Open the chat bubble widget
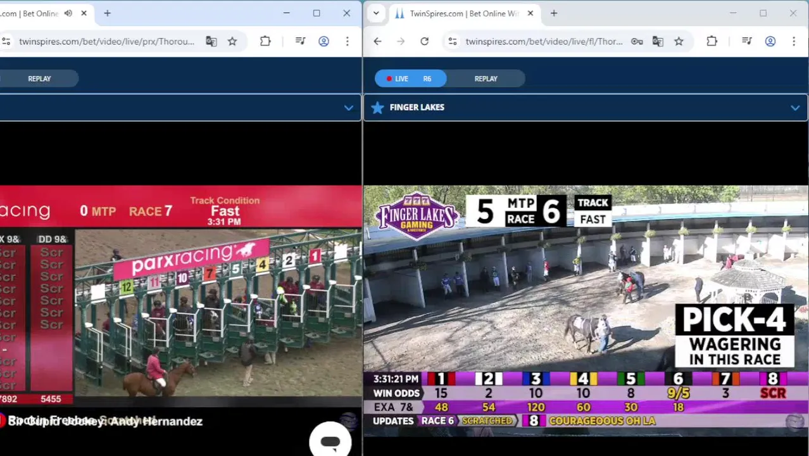This screenshot has height=456, width=809. coord(330,441)
